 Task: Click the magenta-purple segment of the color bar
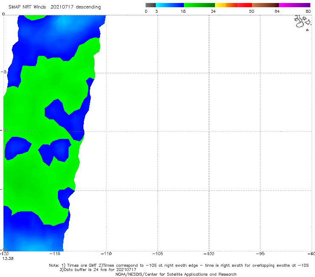pyautogui.click(x=295, y=5)
